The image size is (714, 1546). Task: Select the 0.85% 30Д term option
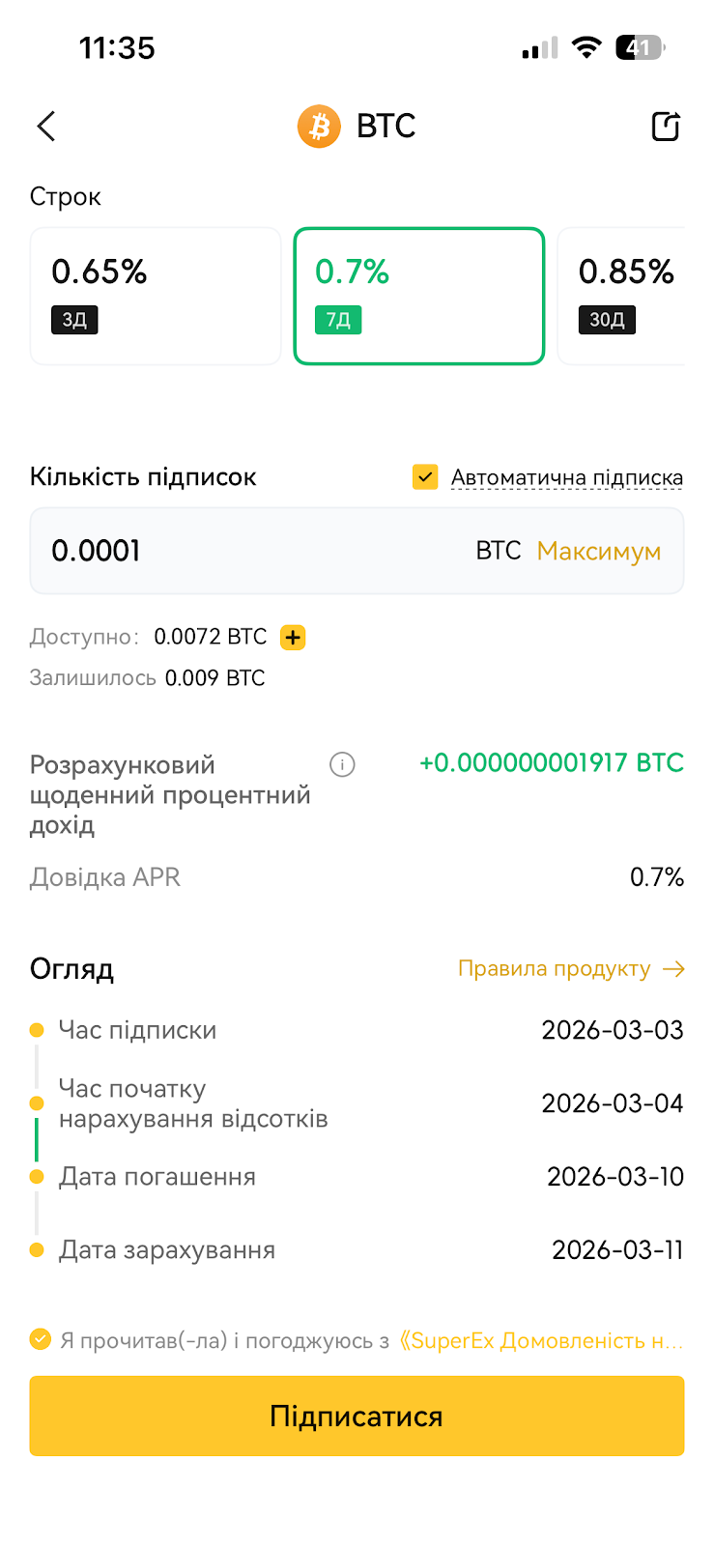[621, 296]
